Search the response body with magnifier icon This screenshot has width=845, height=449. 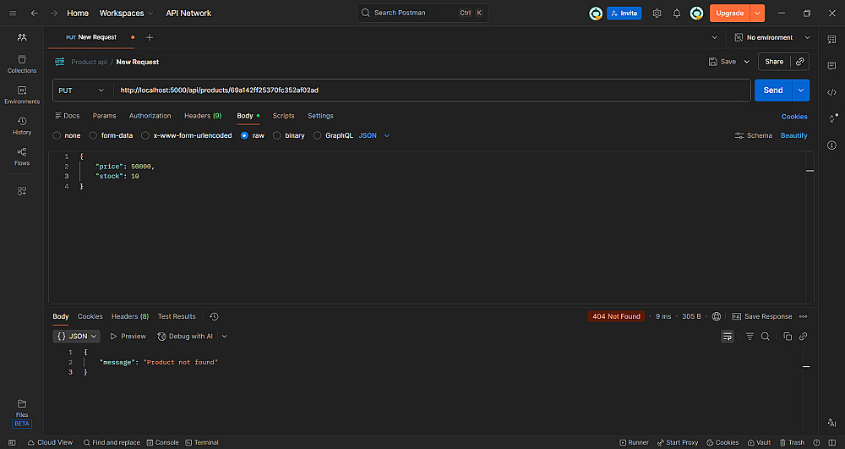[x=765, y=337]
